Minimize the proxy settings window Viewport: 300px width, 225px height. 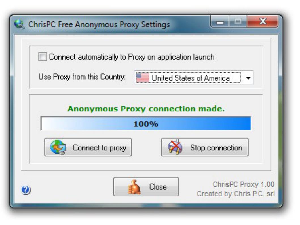(x=220, y=22)
